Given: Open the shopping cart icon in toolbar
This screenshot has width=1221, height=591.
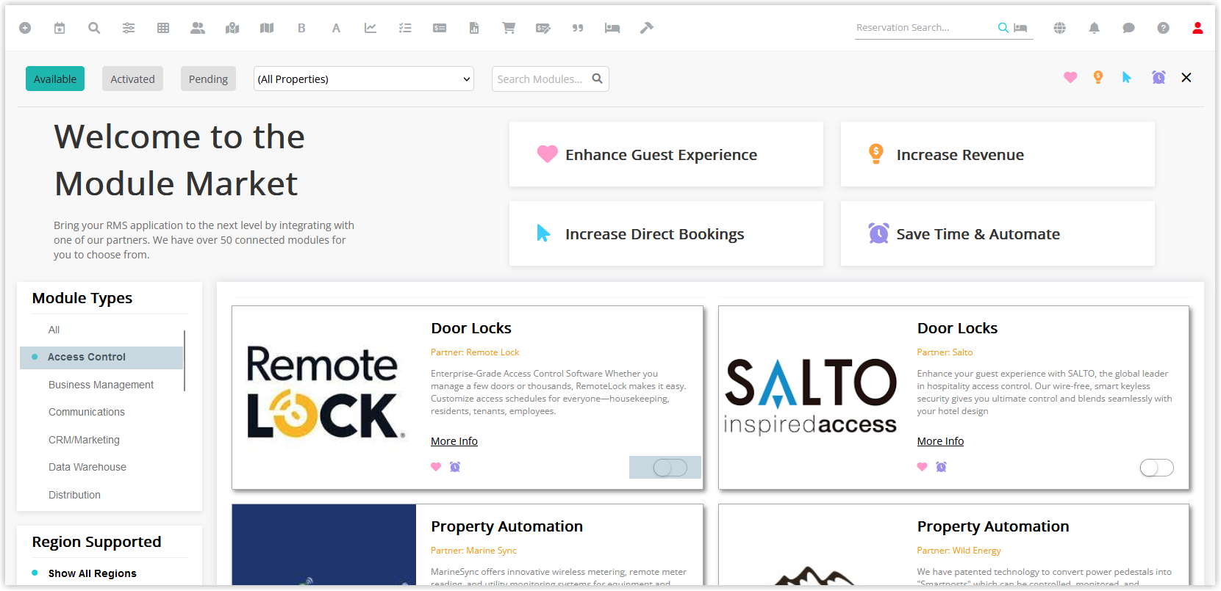Looking at the screenshot, I should click(509, 28).
